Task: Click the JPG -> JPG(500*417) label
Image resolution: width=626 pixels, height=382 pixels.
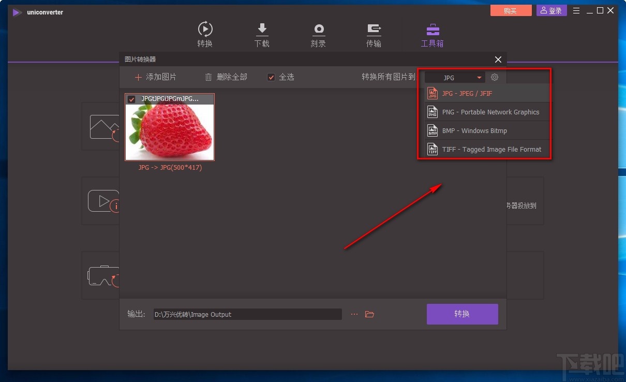Action: click(170, 168)
